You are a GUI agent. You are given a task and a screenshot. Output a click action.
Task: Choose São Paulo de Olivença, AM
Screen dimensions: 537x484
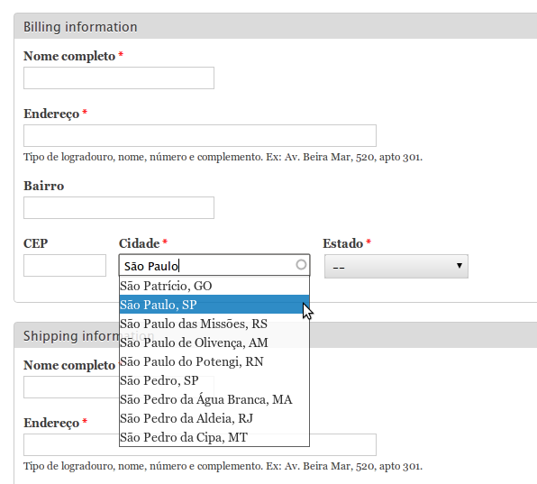click(x=214, y=342)
